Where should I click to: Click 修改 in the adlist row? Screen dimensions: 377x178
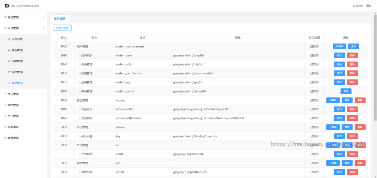(339, 154)
